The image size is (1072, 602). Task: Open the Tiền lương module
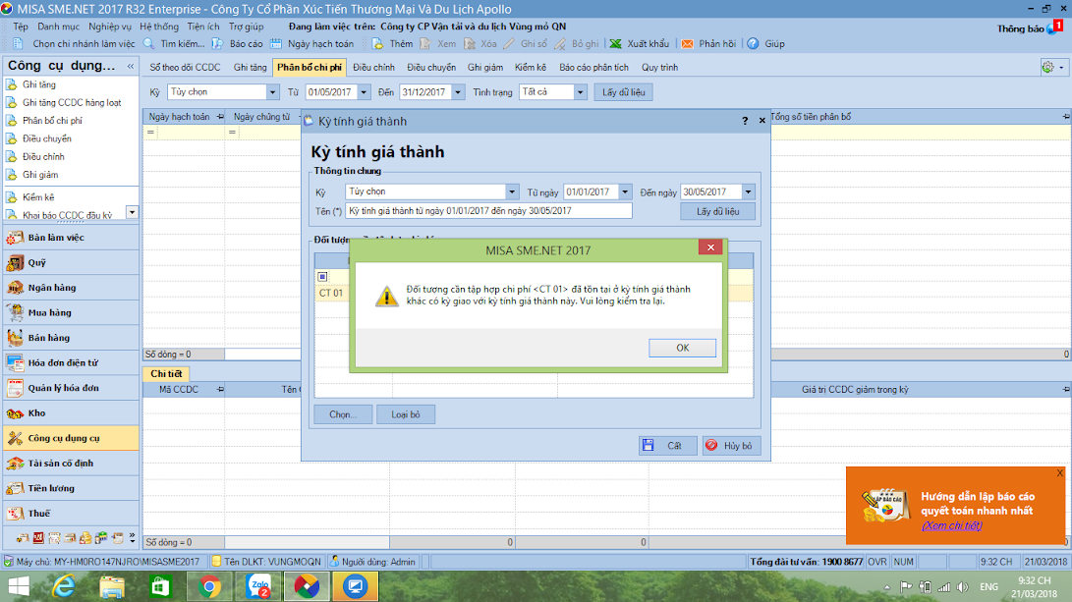click(71, 488)
